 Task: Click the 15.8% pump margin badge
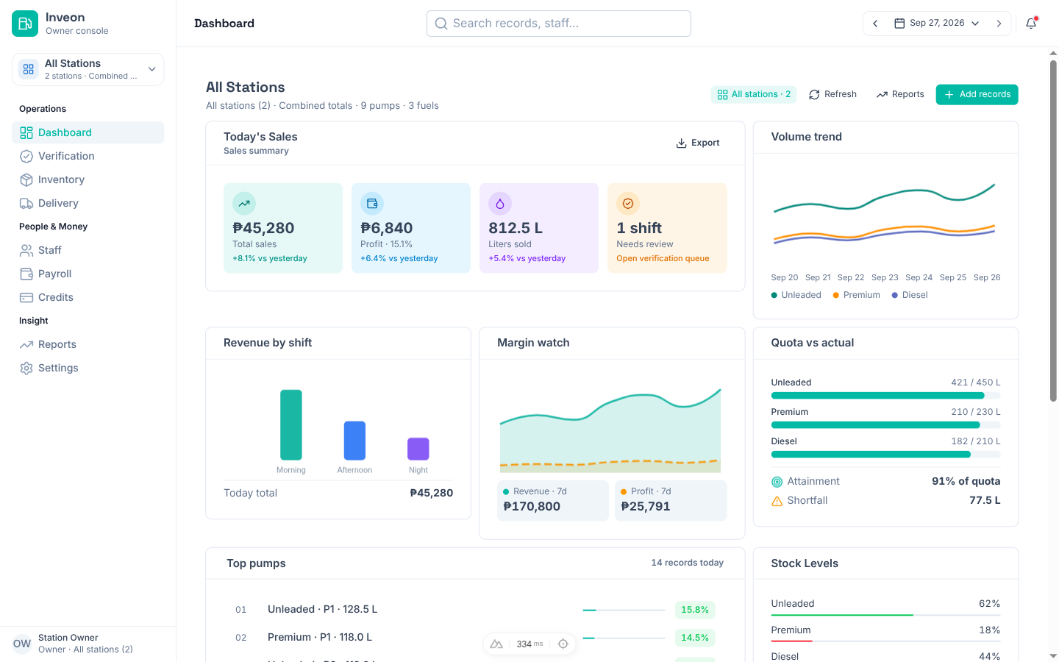695,610
